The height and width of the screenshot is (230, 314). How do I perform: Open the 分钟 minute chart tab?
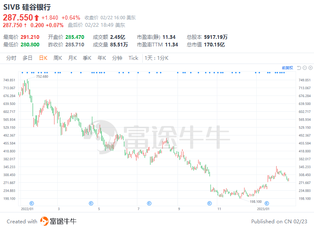click(x=117, y=58)
